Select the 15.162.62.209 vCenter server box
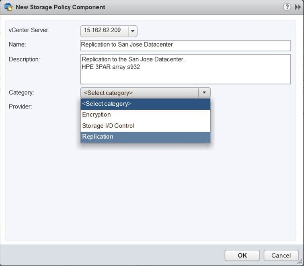The width and height of the screenshot is (304, 266). click(x=105, y=31)
